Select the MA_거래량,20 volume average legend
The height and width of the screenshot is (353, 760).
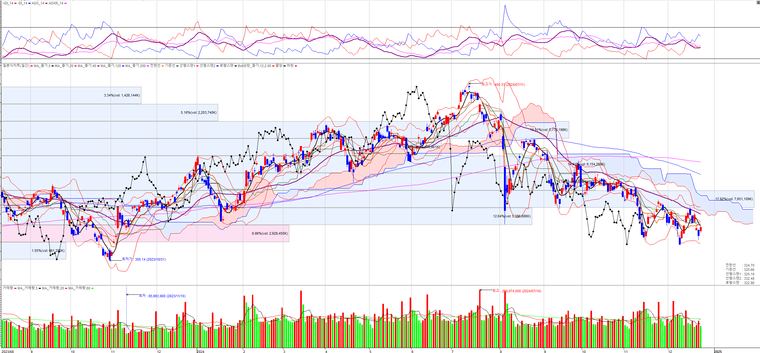[53, 288]
